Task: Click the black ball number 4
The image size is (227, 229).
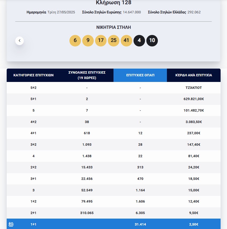Action: [139, 41]
